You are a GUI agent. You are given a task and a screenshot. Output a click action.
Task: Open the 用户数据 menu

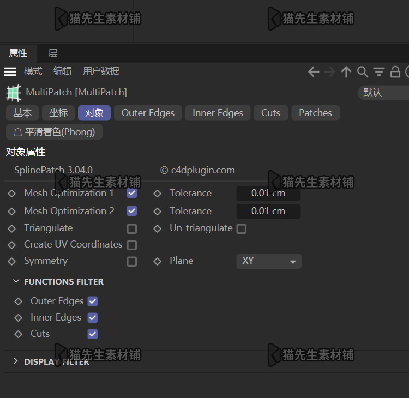(101, 71)
